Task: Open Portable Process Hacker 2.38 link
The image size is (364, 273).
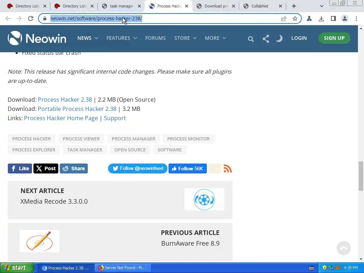Action: pos(77,109)
